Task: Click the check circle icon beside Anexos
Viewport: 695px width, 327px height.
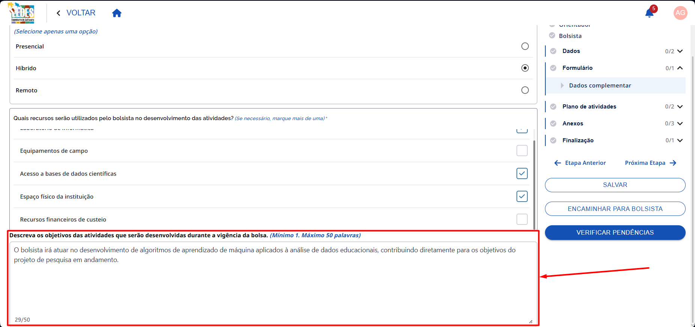Action: pos(553,124)
